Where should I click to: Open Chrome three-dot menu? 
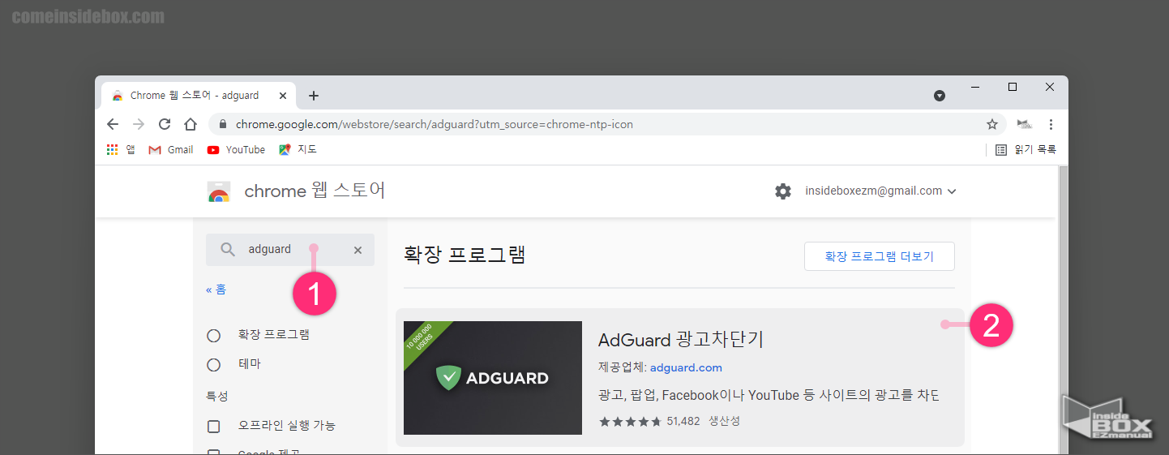[1051, 124]
